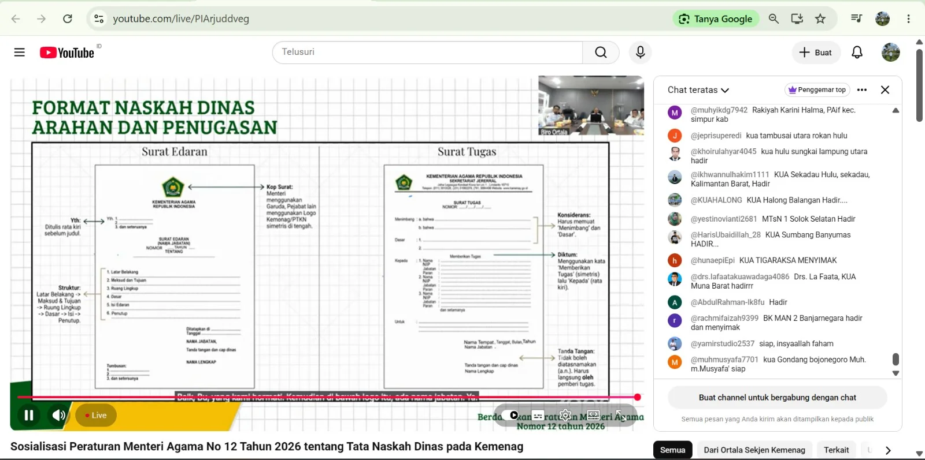This screenshot has height=460, width=925.
Task: Toggle subtitles captions button
Action: 538,415
